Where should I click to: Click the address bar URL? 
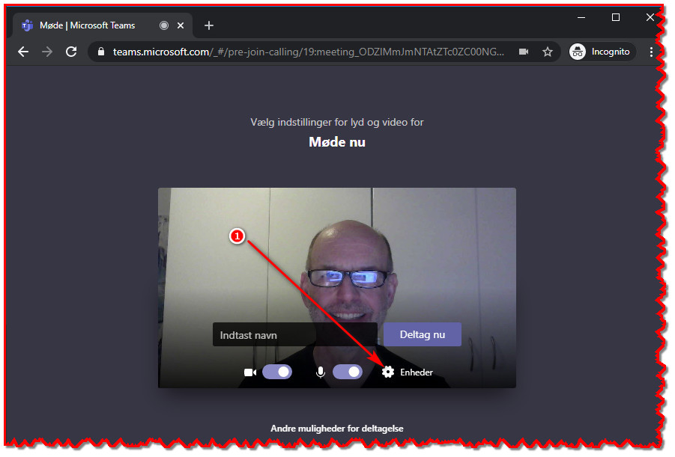pyautogui.click(x=308, y=52)
